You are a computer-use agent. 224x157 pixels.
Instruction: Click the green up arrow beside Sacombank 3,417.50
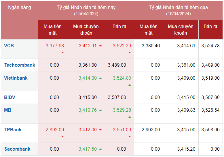100,149
